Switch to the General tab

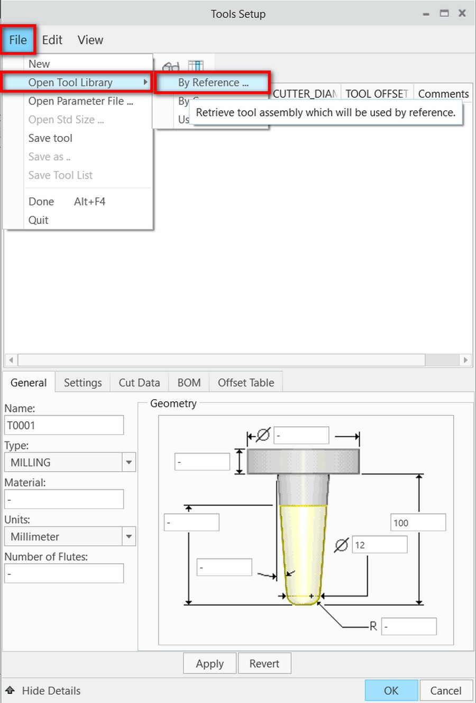click(x=29, y=383)
